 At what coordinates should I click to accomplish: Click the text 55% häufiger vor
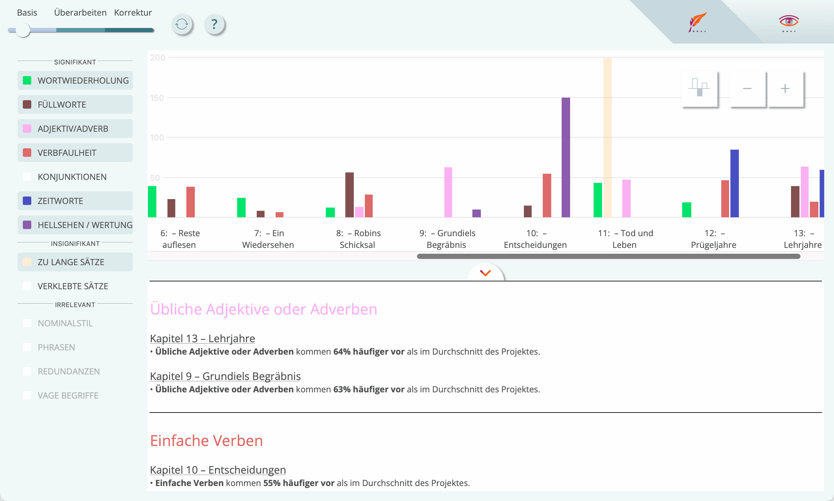click(x=299, y=483)
